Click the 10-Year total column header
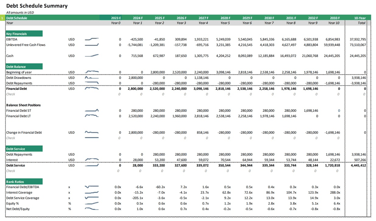 360,18
